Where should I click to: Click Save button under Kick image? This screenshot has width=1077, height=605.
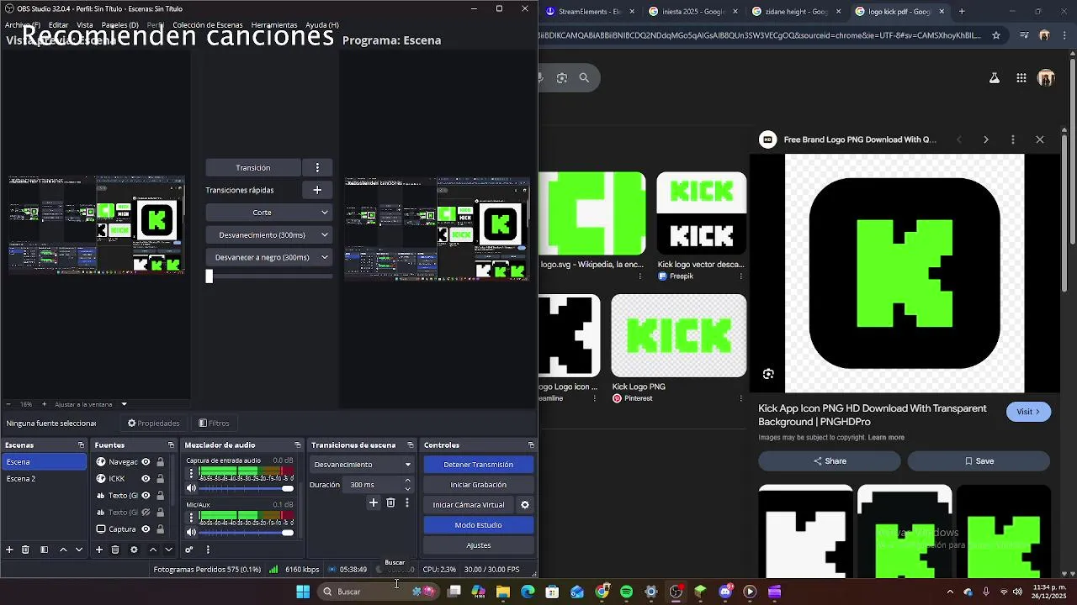point(979,461)
